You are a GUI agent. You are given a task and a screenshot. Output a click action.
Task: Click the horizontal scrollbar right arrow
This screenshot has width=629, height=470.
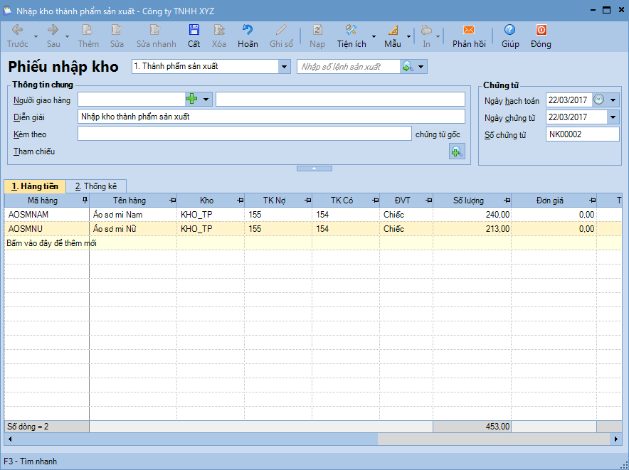616,439
